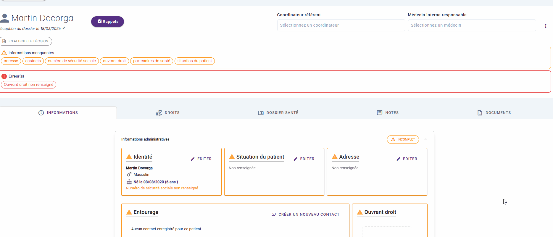The height and width of the screenshot is (237, 553).
Task: Click Editer in the Identité card
Action: 201,159
